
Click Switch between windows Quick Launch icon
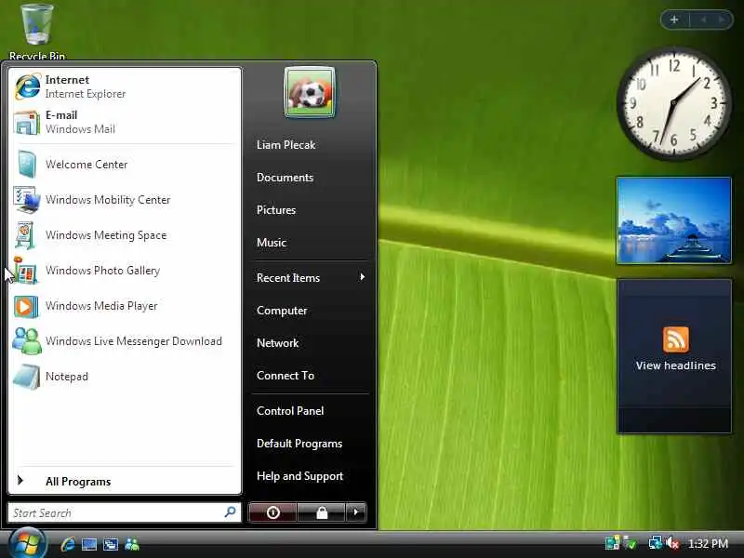111,544
